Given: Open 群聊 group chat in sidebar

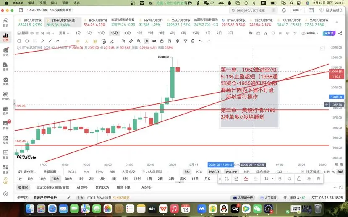Looking at the screenshot, I should (x=5, y=125).
